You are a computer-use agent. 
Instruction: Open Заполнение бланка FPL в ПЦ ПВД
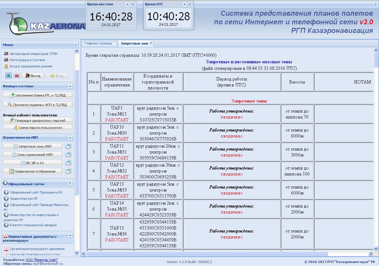click(x=38, y=95)
